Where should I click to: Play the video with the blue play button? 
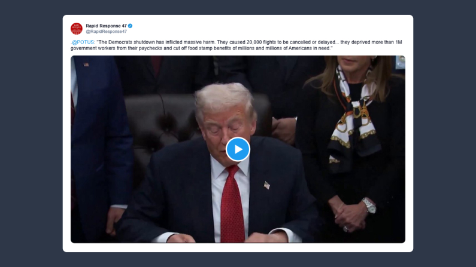238,149
